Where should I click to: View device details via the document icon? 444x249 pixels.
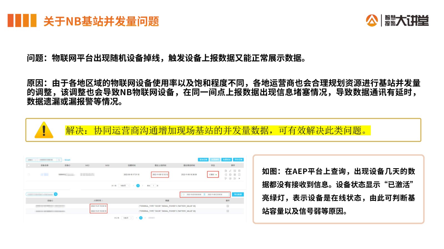pyautogui.click(x=226, y=171)
